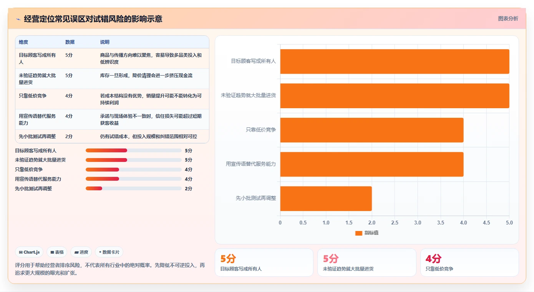Toggle the 指标值 legend item in the chart
Screen dimensions: 534x292
click(367, 233)
